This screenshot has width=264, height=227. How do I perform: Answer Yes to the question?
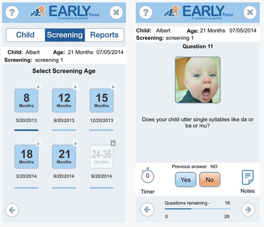point(186,180)
